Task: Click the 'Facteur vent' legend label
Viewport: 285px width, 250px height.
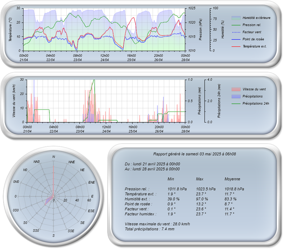Action: coord(252,32)
